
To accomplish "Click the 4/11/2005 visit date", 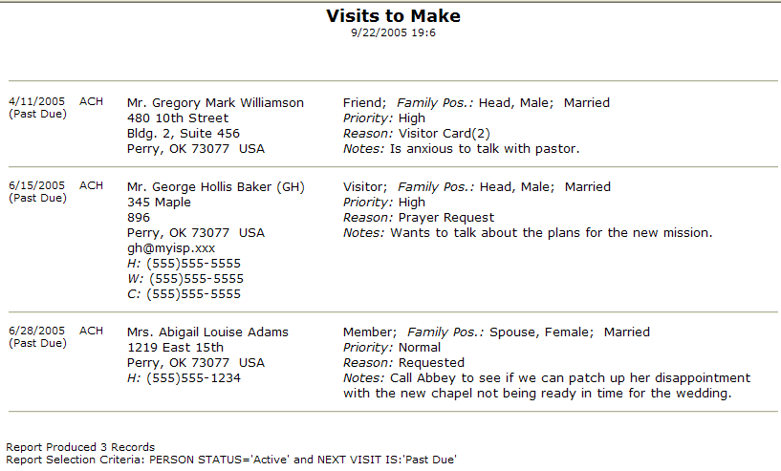I will click(37, 101).
